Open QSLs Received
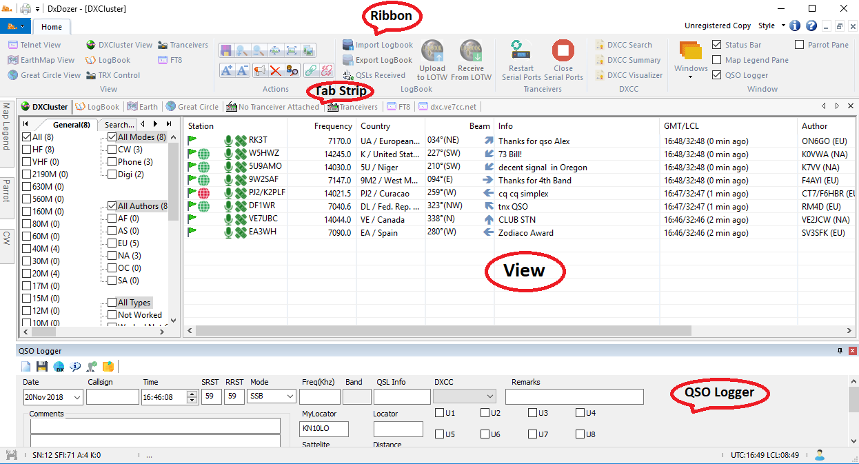 (x=374, y=75)
